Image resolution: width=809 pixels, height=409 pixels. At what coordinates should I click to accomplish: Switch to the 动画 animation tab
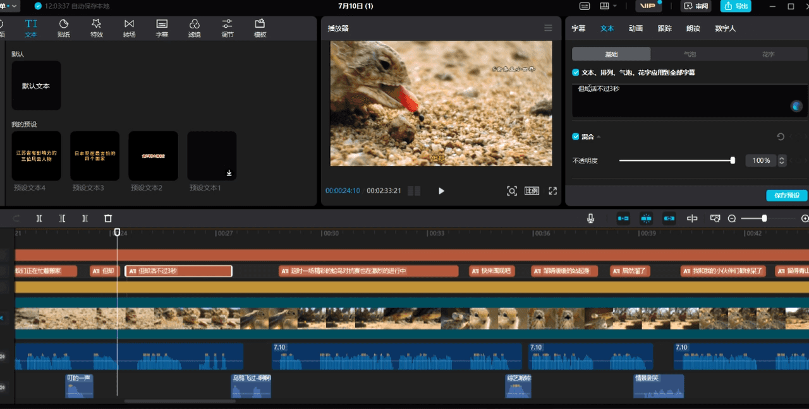pyautogui.click(x=636, y=28)
